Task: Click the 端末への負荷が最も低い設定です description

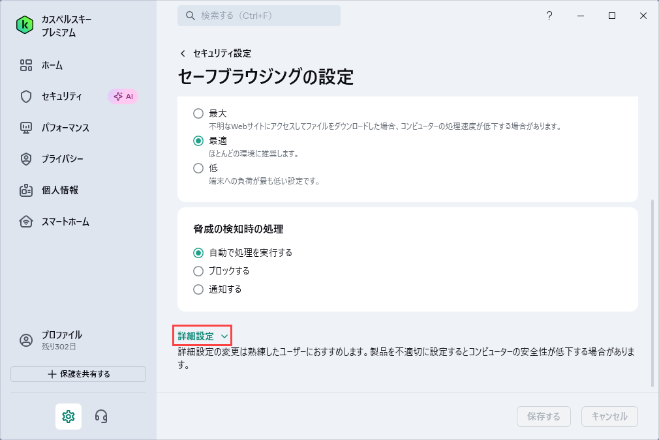Action: [264, 181]
